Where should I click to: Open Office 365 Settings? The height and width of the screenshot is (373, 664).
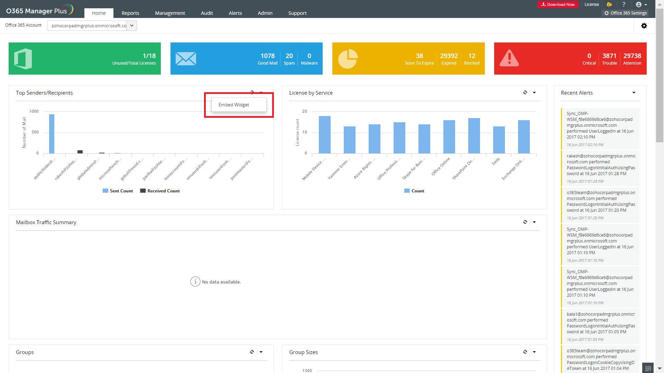[625, 13]
